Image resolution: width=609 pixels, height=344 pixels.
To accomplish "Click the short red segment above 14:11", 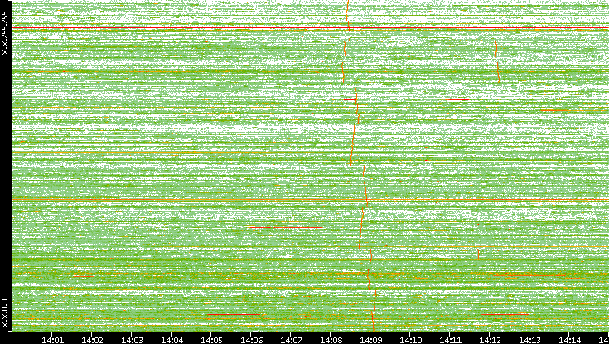I will [457, 100].
